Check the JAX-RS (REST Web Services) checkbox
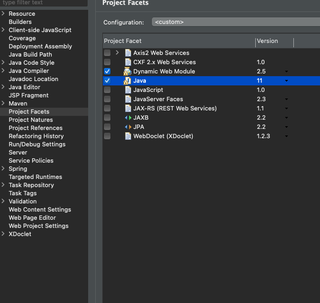 click(x=107, y=108)
